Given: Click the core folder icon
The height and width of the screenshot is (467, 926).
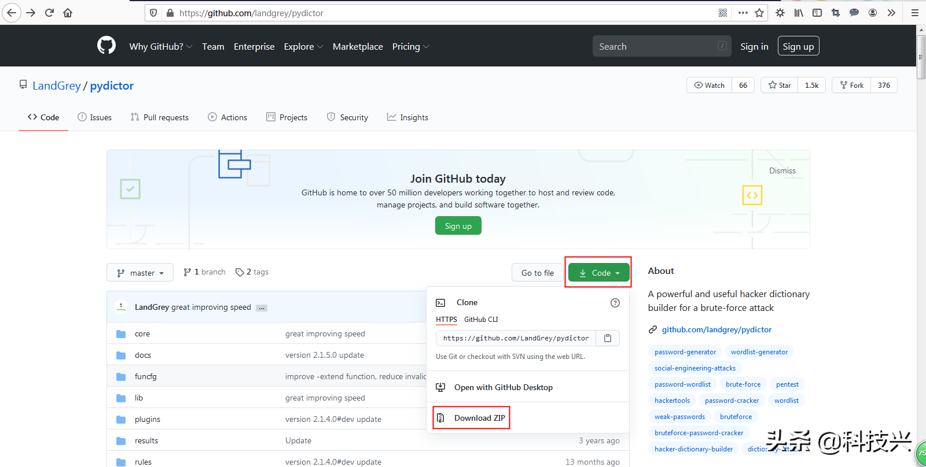Looking at the screenshot, I should point(121,334).
